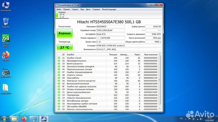Screen dimensions: 218x122
Task: Click the RU language indicator
Action: pyautogui.click(x=181, y=119)
